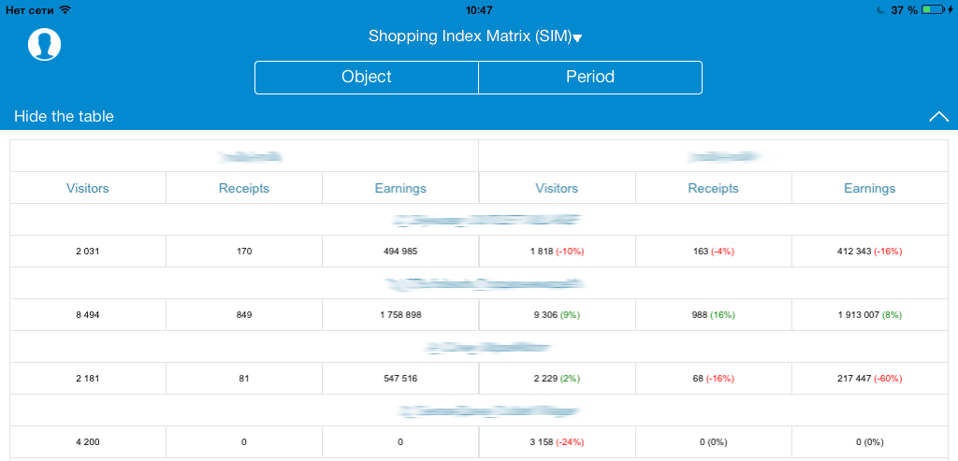Viewport: 958px width, 461px height.
Task: Select the left Earnings column header
Action: 399,188
